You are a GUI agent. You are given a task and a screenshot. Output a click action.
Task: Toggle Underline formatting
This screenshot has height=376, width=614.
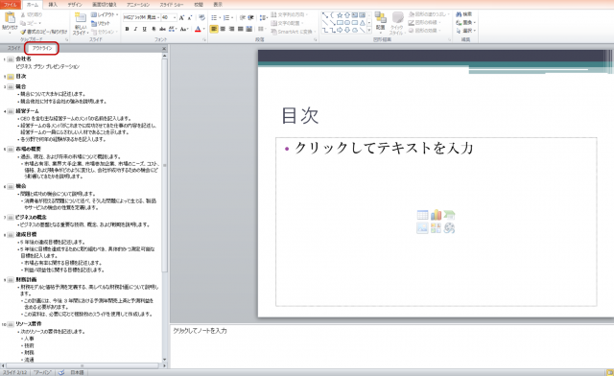(145, 29)
